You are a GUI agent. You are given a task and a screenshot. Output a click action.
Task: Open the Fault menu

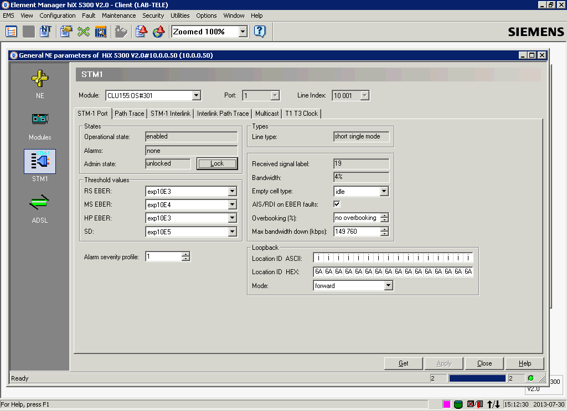pos(89,16)
